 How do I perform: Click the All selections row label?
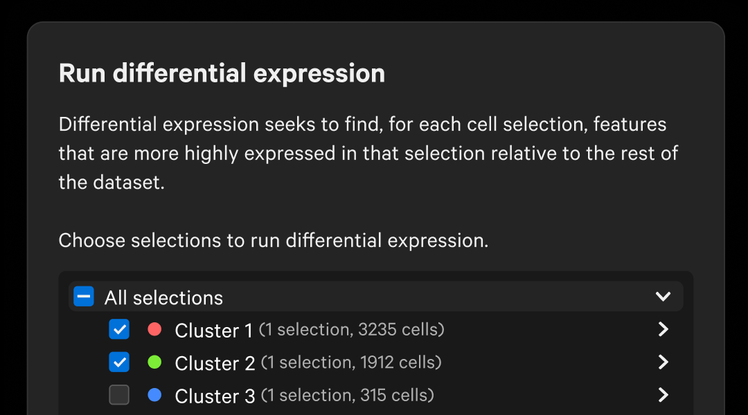click(x=163, y=297)
